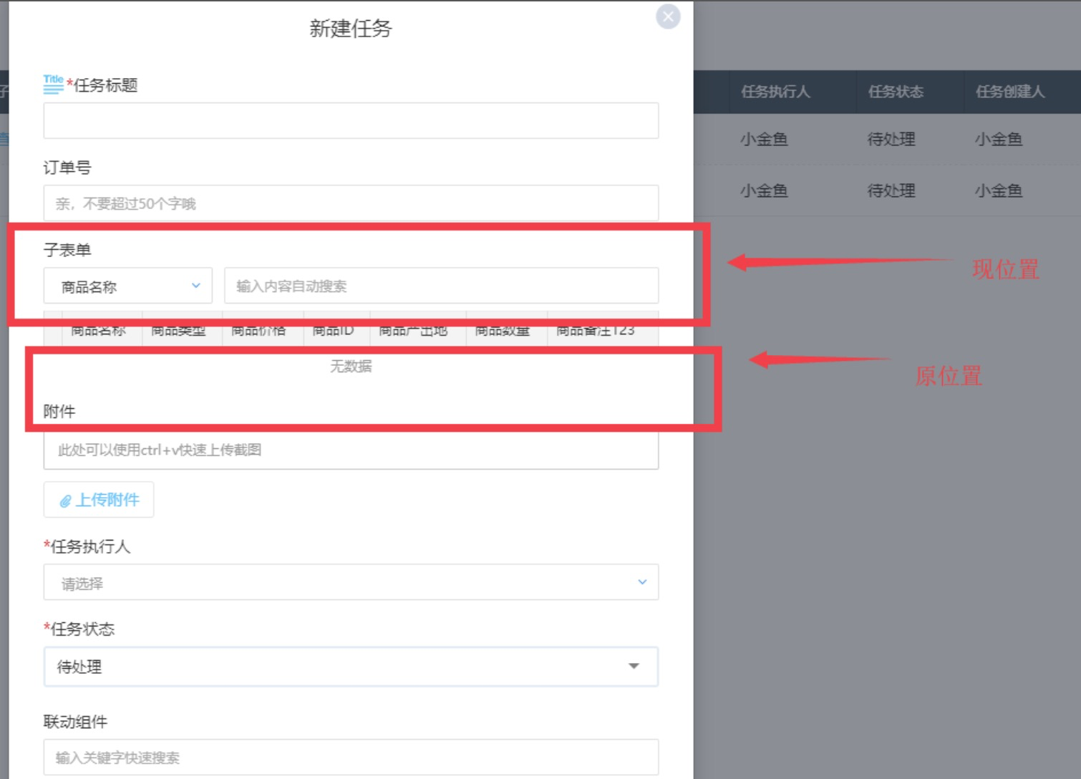Click 待处理 status in first table row

pyautogui.click(x=891, y=139)
